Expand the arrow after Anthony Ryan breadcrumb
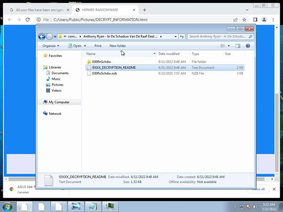This screenshot has width=283, height=212. point(161,36)
